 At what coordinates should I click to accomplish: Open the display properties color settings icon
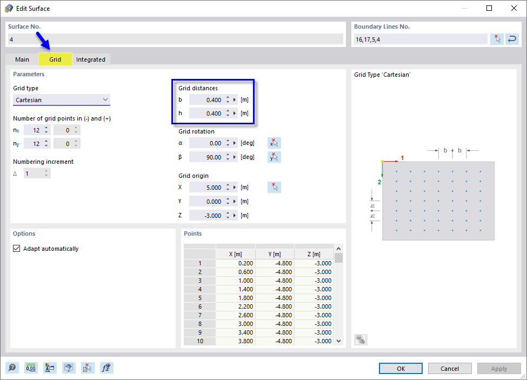(x=50, y=368)
